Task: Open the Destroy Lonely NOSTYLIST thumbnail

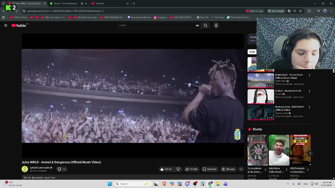Action: pyautogui.click(x=261, y=112)
